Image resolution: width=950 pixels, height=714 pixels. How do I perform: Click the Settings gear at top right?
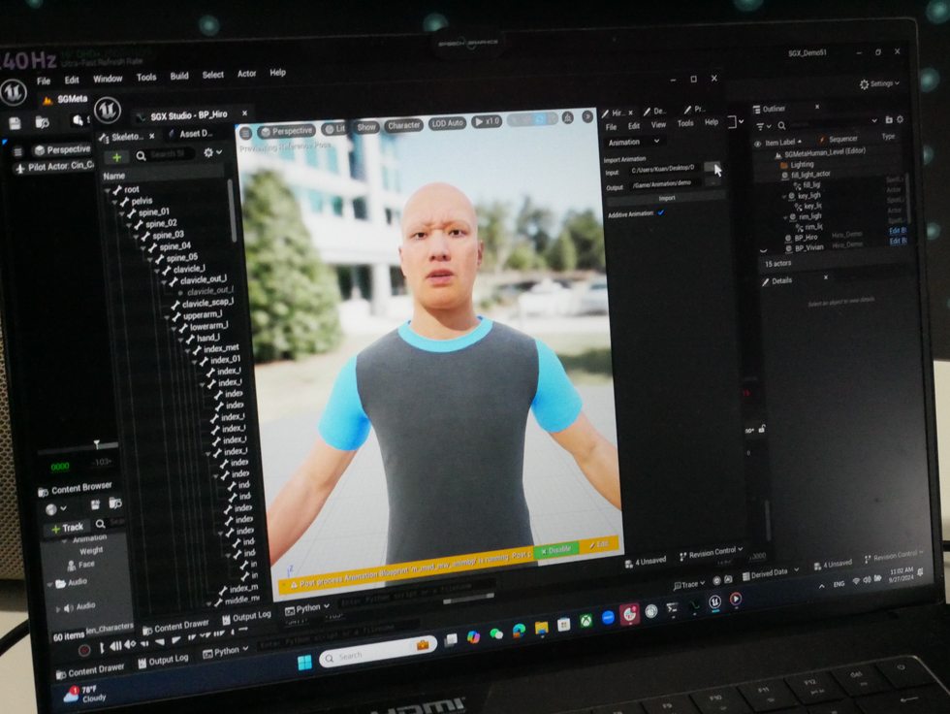coord(864,84)
